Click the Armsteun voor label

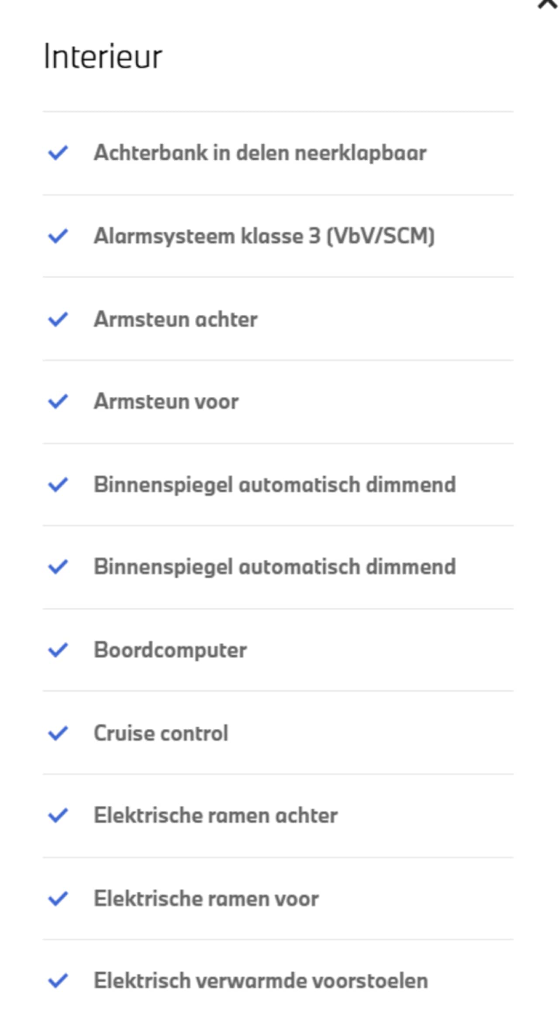(166, 401)
